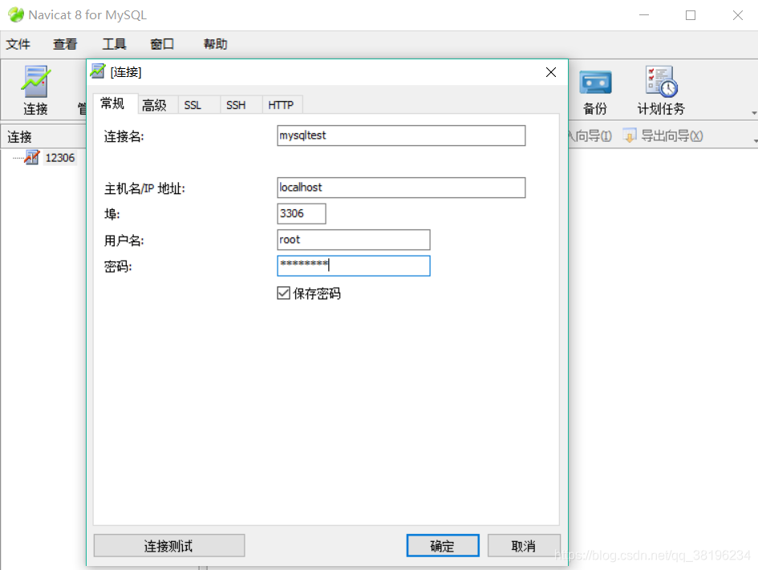The width and height of the screenshot is (758, 570).
Task: Open the 查看 menu
Action: 65,44
